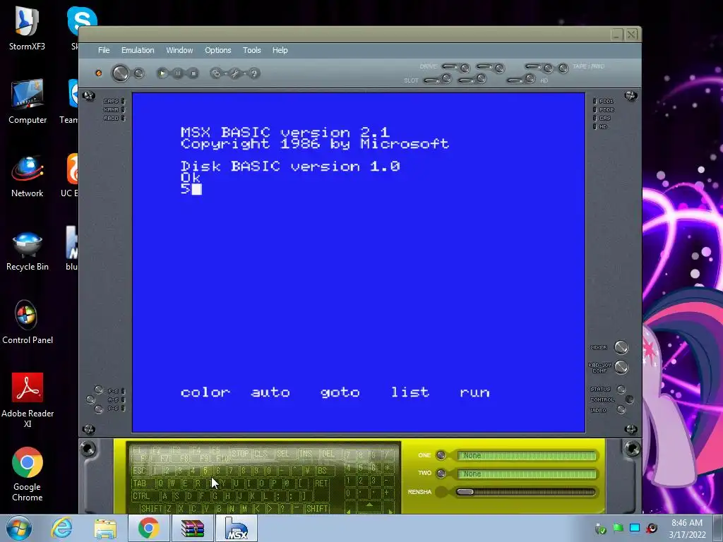Open the KBD-JOY CONF knob

point(621,367)
